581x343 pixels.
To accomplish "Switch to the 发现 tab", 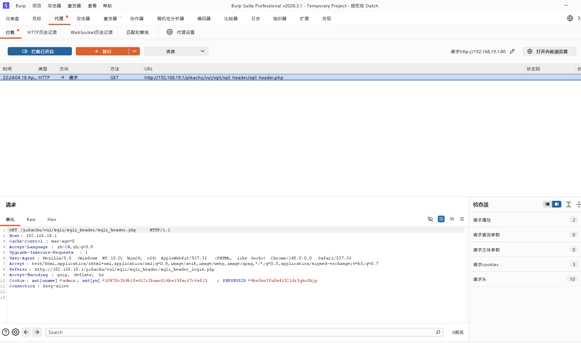I will pos(327,19).
